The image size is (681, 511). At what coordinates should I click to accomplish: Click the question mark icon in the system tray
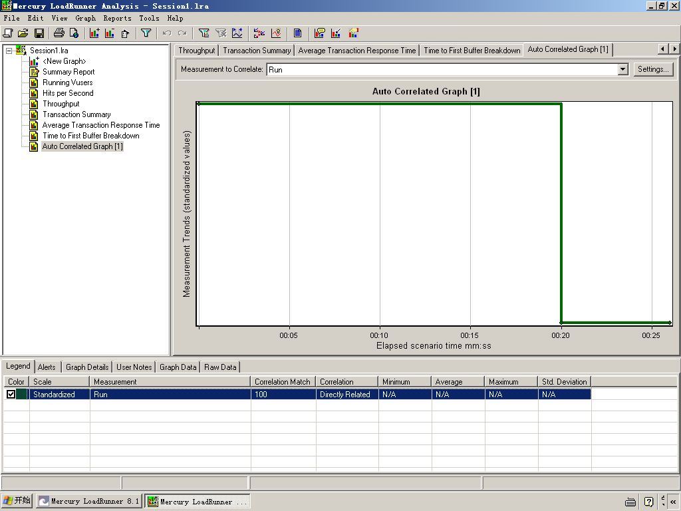tap(648, 502)
